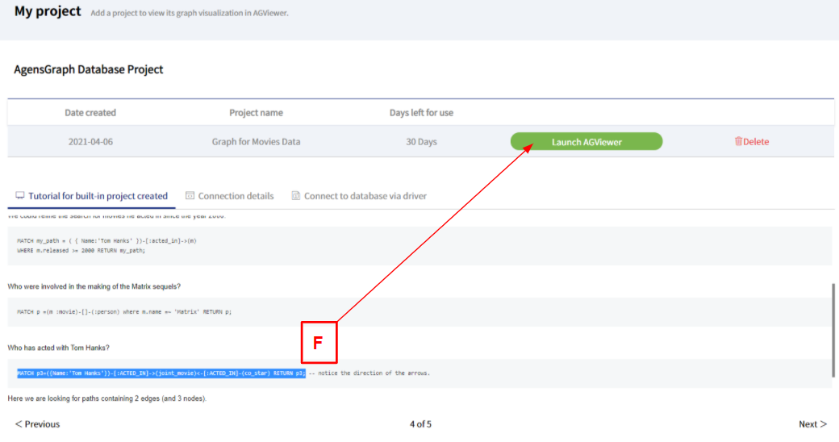The width and height of the screenshot is (839, 442).
Task: Click 'Who were involved in the making' question
Action: point(94,287)
